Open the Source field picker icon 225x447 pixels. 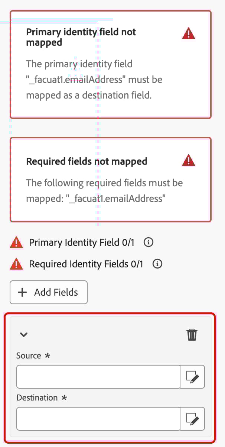[192, 377]
